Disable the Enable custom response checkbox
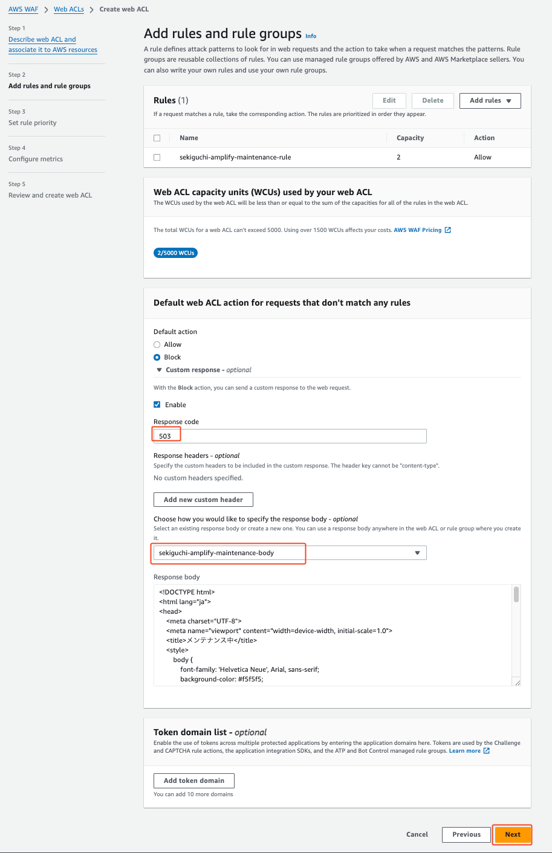Image resolution: width=552 pixels, height=853 pixels. (x=157, y=405)
